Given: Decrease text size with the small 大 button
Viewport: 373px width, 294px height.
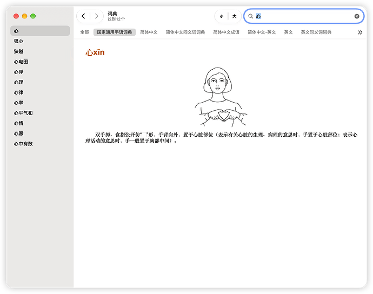Looking at the screenshot, I should (x=222, y=16).
